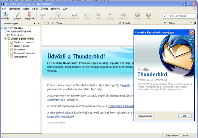Click the activity throbber gear icon

[194, 9]
